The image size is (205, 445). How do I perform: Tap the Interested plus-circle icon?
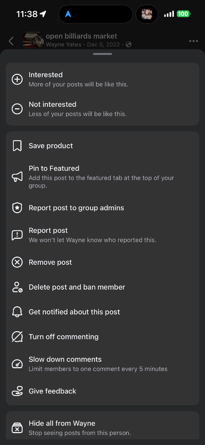click(x=17, y=79)
